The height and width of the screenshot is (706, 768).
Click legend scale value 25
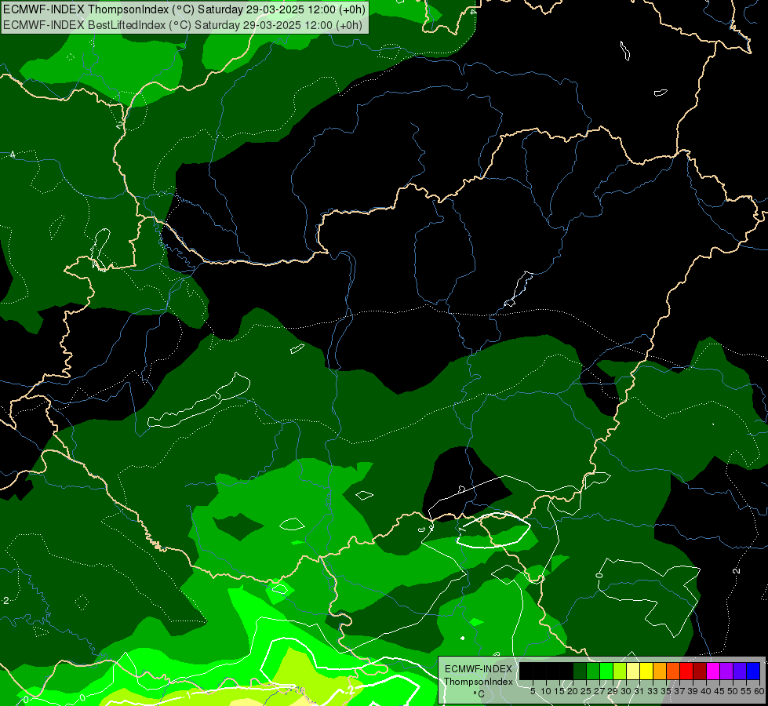586,691
